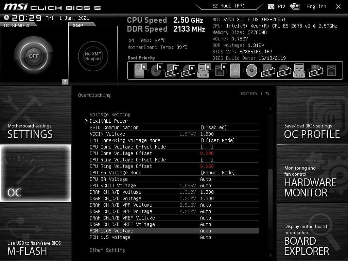348x261 pixels.
Task: Close the BIOS with the X icon
Action: 338,7
